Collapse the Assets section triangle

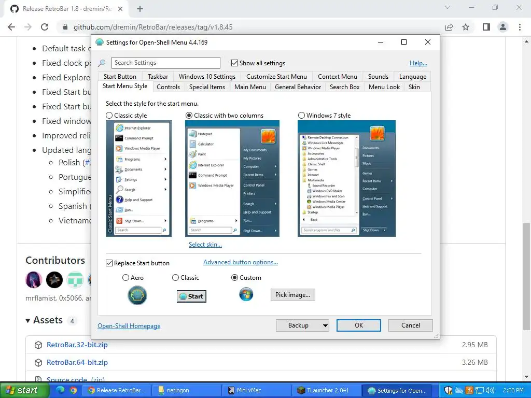point(28,320)
